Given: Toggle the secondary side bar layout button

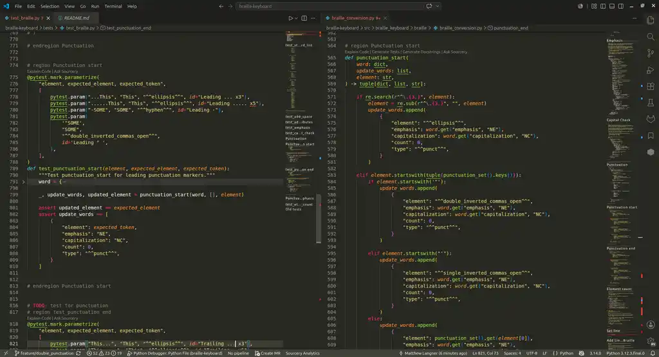Looking at the screenshot, I should [x=621, y=6].
